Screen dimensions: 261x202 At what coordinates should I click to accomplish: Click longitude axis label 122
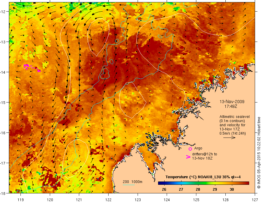(x=108, y=200)
